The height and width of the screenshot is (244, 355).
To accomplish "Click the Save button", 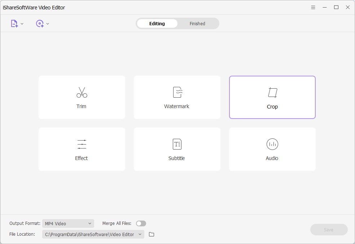I will (x=329, y=230).
